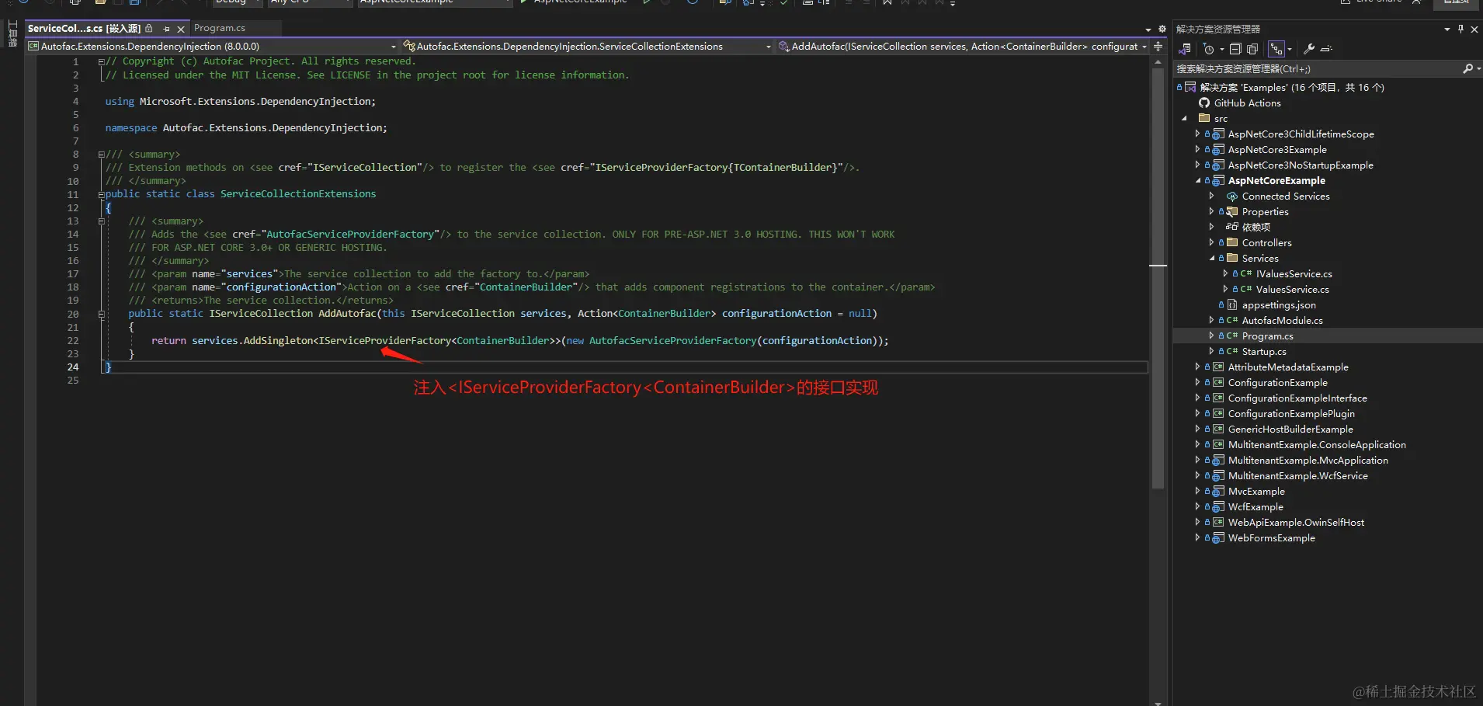The width and height of the screenshot is (1483, 706).
Task: Expand the AspNetCore3Example project
Action: [x=1197, y=150]
